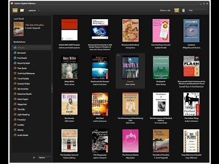Screen dimensions: 219x164
Task: Select Red Alert Dr. Strangelove cover
Action: [x=100, y=104]
